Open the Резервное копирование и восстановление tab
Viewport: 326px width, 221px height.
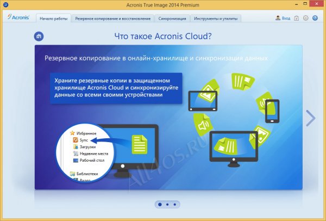(x=112, y=19)
